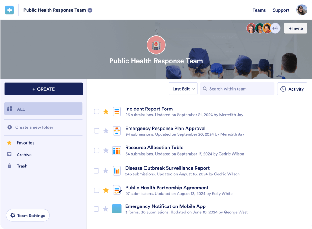Screen dimensions: 312x229
Task: Open the Last Edit sort dropdown
Action: (183, 89)
